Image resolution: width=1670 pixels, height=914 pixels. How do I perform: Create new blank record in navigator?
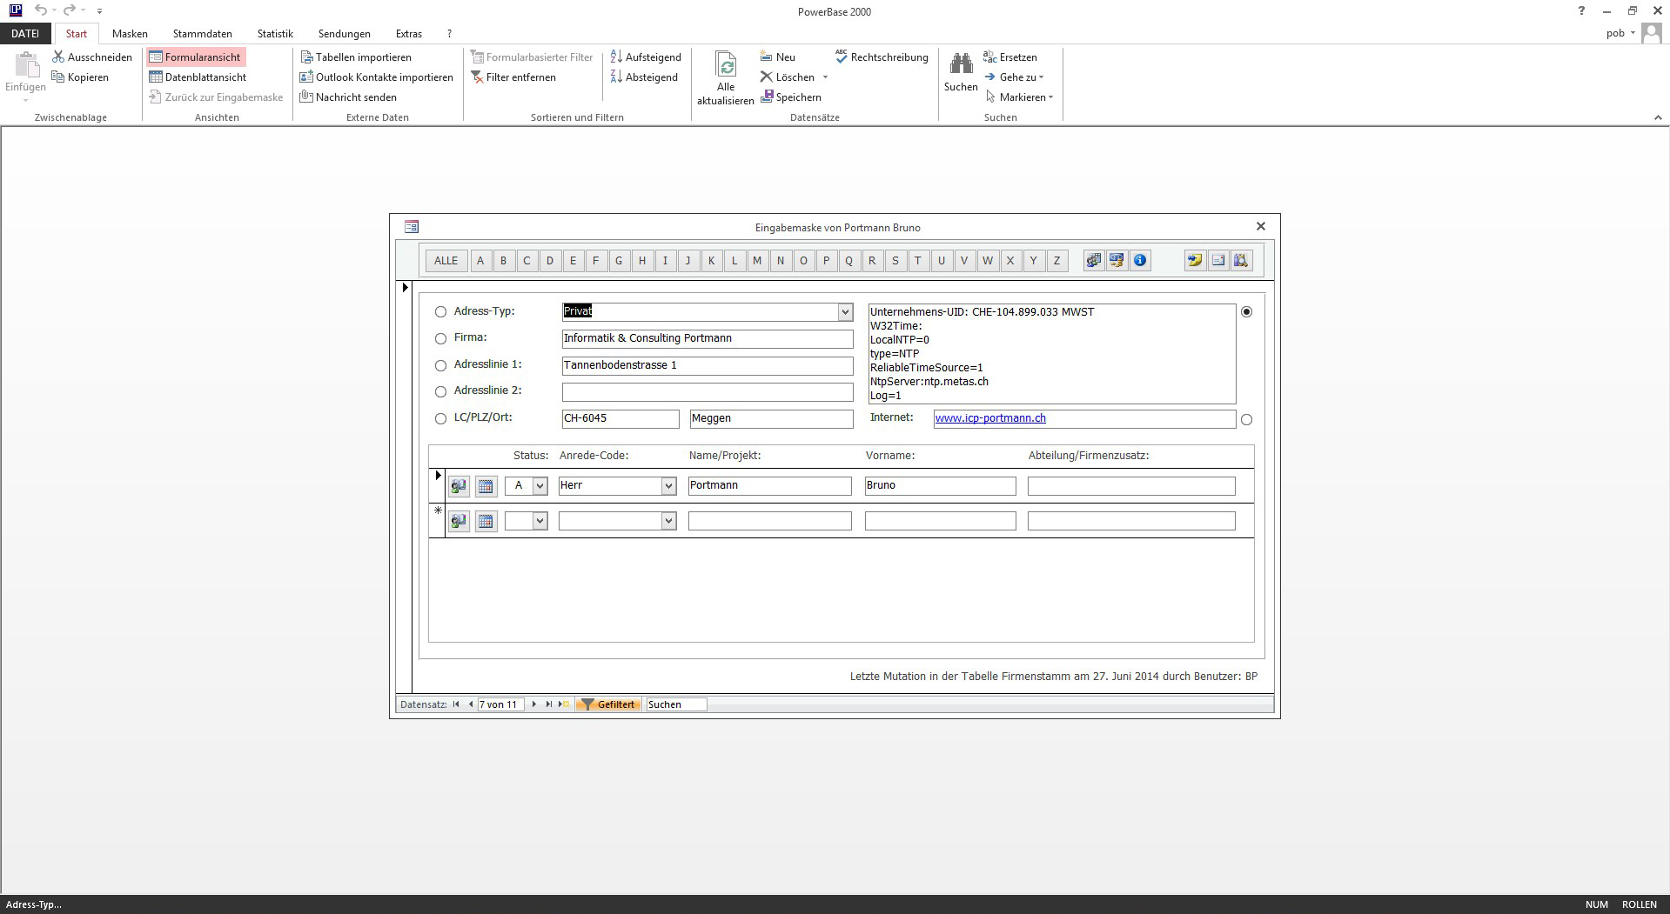coord(564,704)
